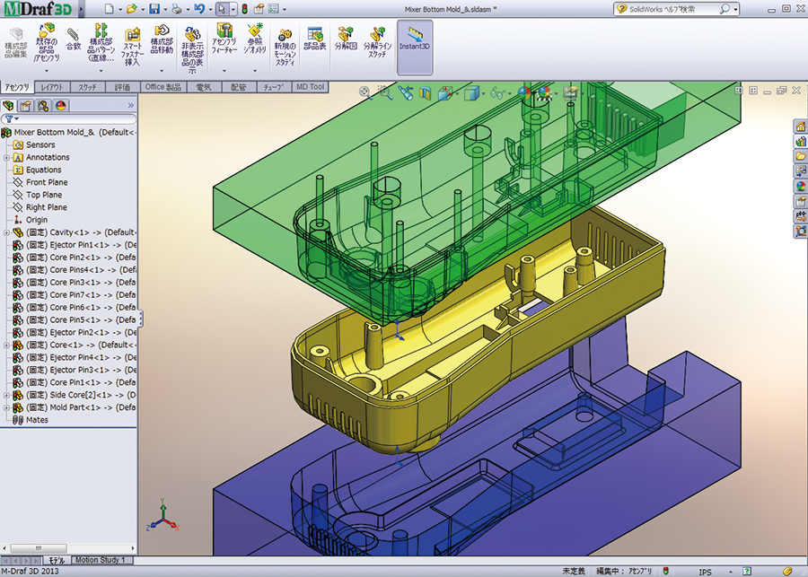
Task: Expand the Annotations tree node
Action: point(6,157)
